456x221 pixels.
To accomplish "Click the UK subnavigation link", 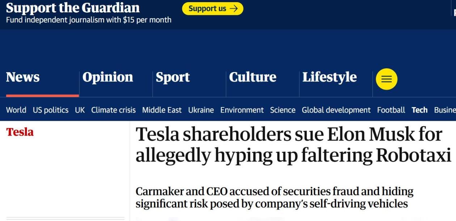I will click(x=80, y=110).
